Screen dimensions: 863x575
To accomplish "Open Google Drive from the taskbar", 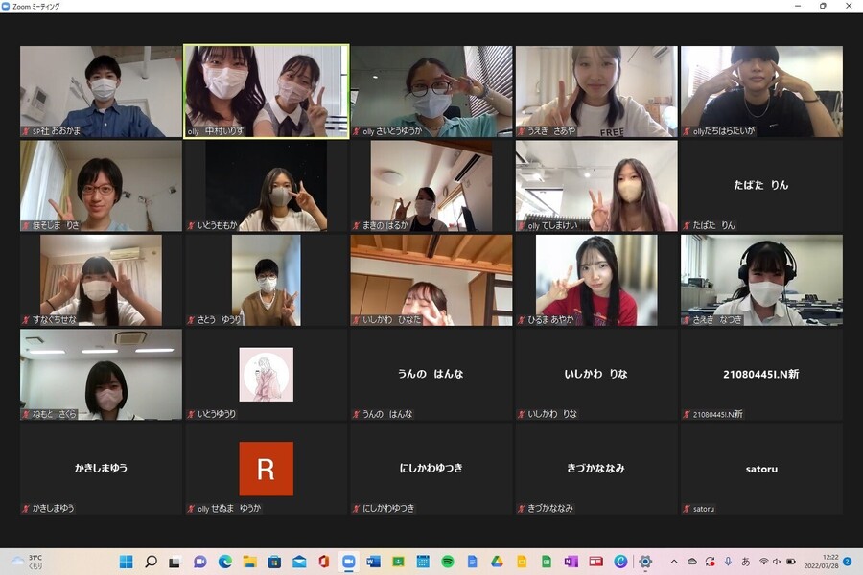I will coord(497,562).
